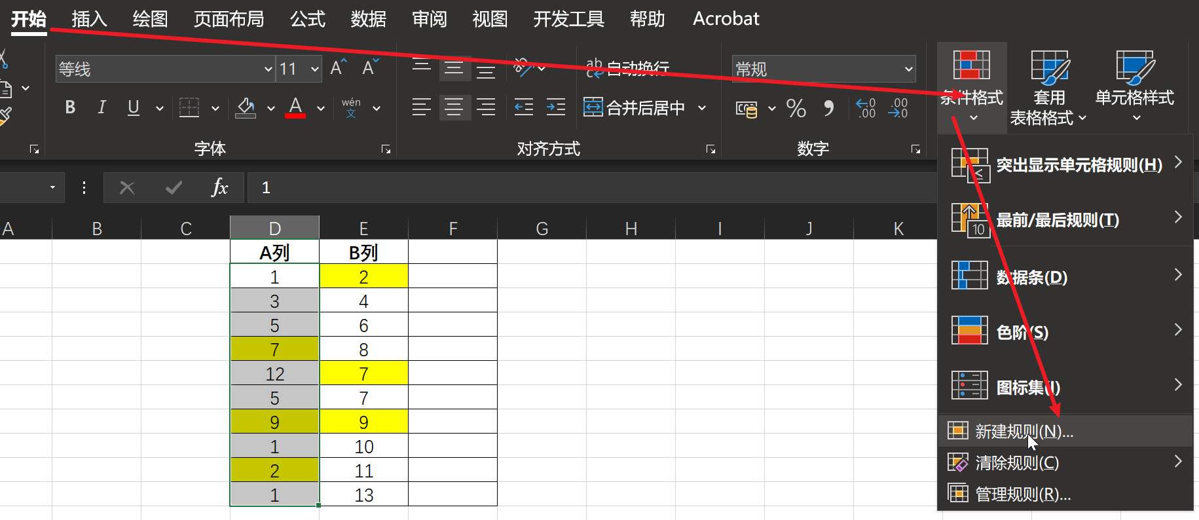
Task: Switch to the 公式 ribbon tab
Action: 308,19
